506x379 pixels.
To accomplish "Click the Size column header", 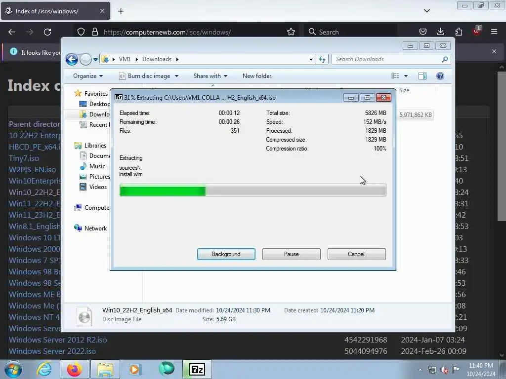I will coord(404,90).
